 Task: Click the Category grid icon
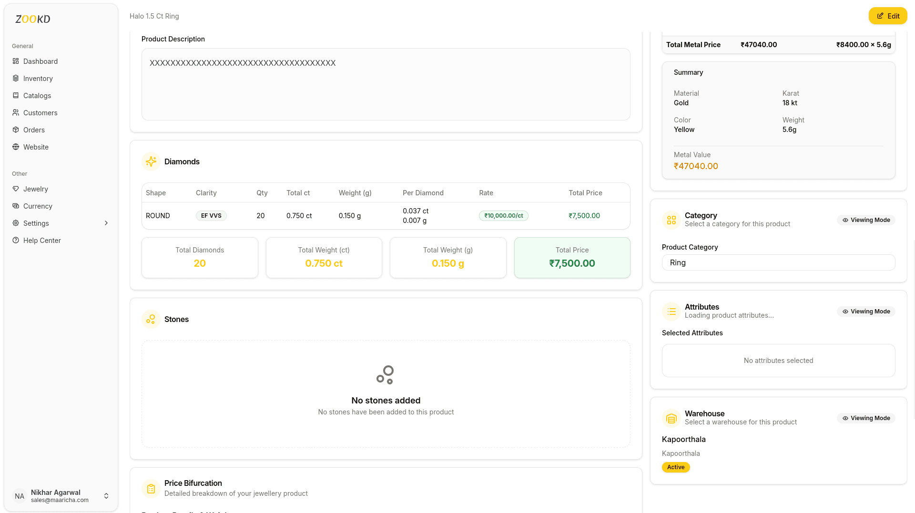tap(671, 220)
